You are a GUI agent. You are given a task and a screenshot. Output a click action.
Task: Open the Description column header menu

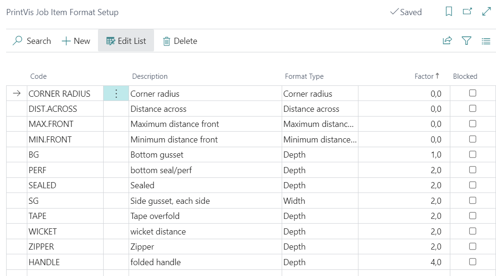coord(150,76)
